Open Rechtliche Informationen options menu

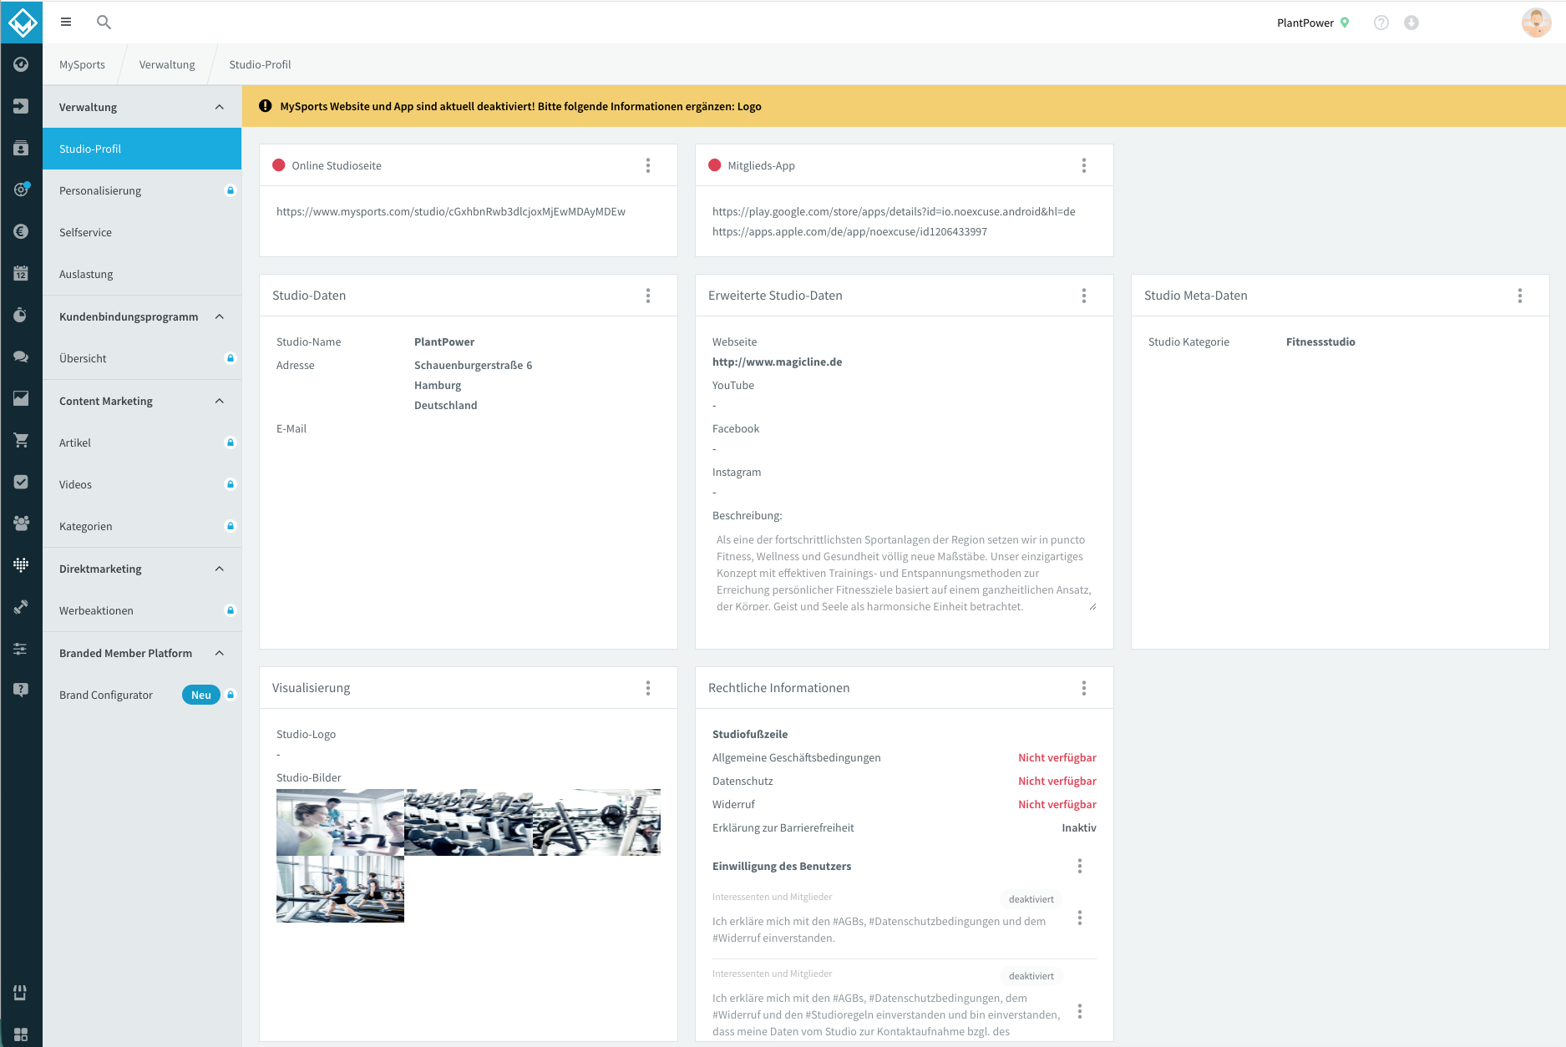[1084, 688]
